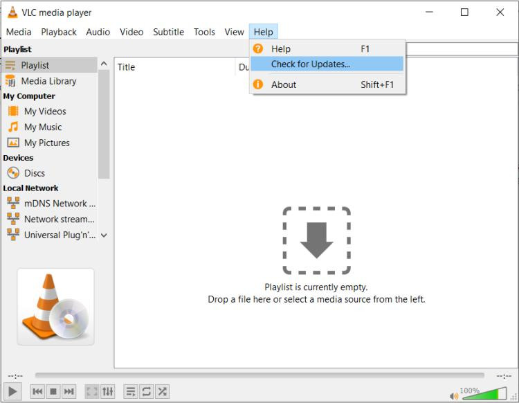Open My Music in the sidebar
The image size is (519, 403).
(x=43, y=127)
